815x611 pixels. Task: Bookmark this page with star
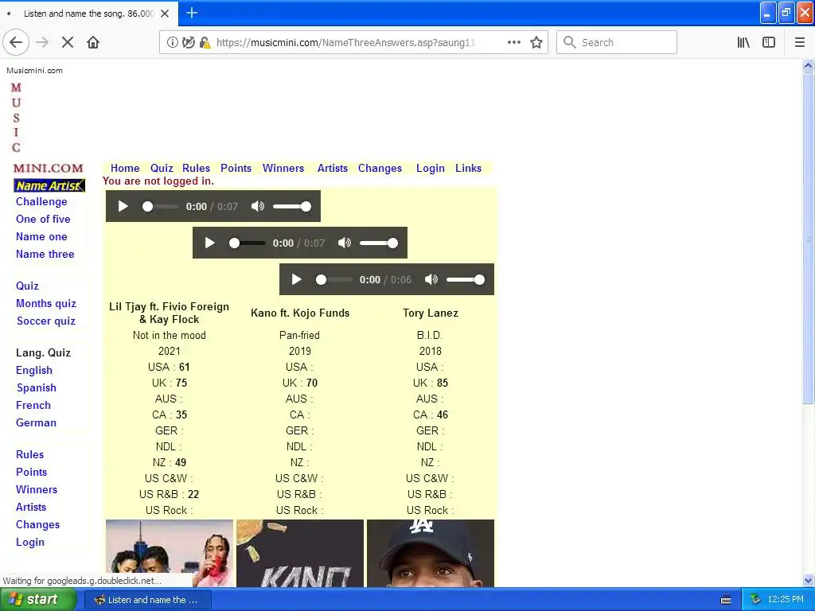536,42
